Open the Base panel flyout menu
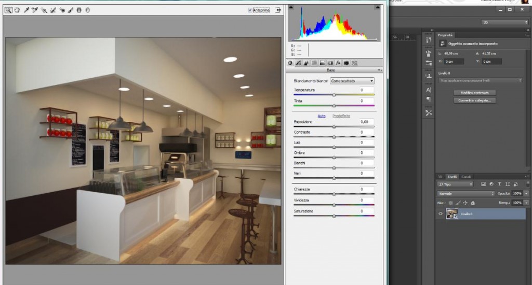The image size is (532, 285). 380,70
